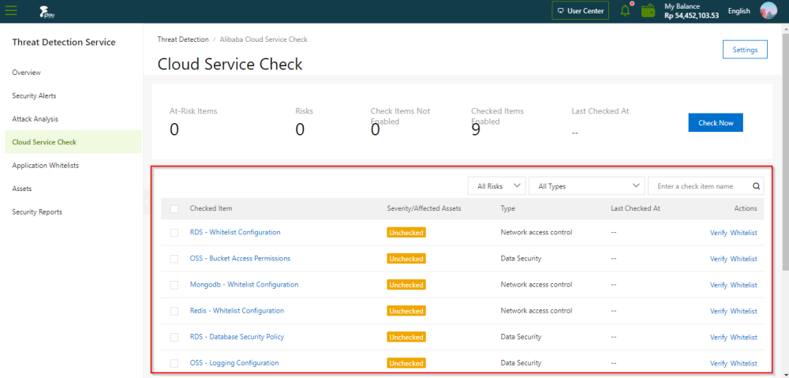789x378 pixels.
Task: Open Application Whitelists
Action: [x=45, y=165]
